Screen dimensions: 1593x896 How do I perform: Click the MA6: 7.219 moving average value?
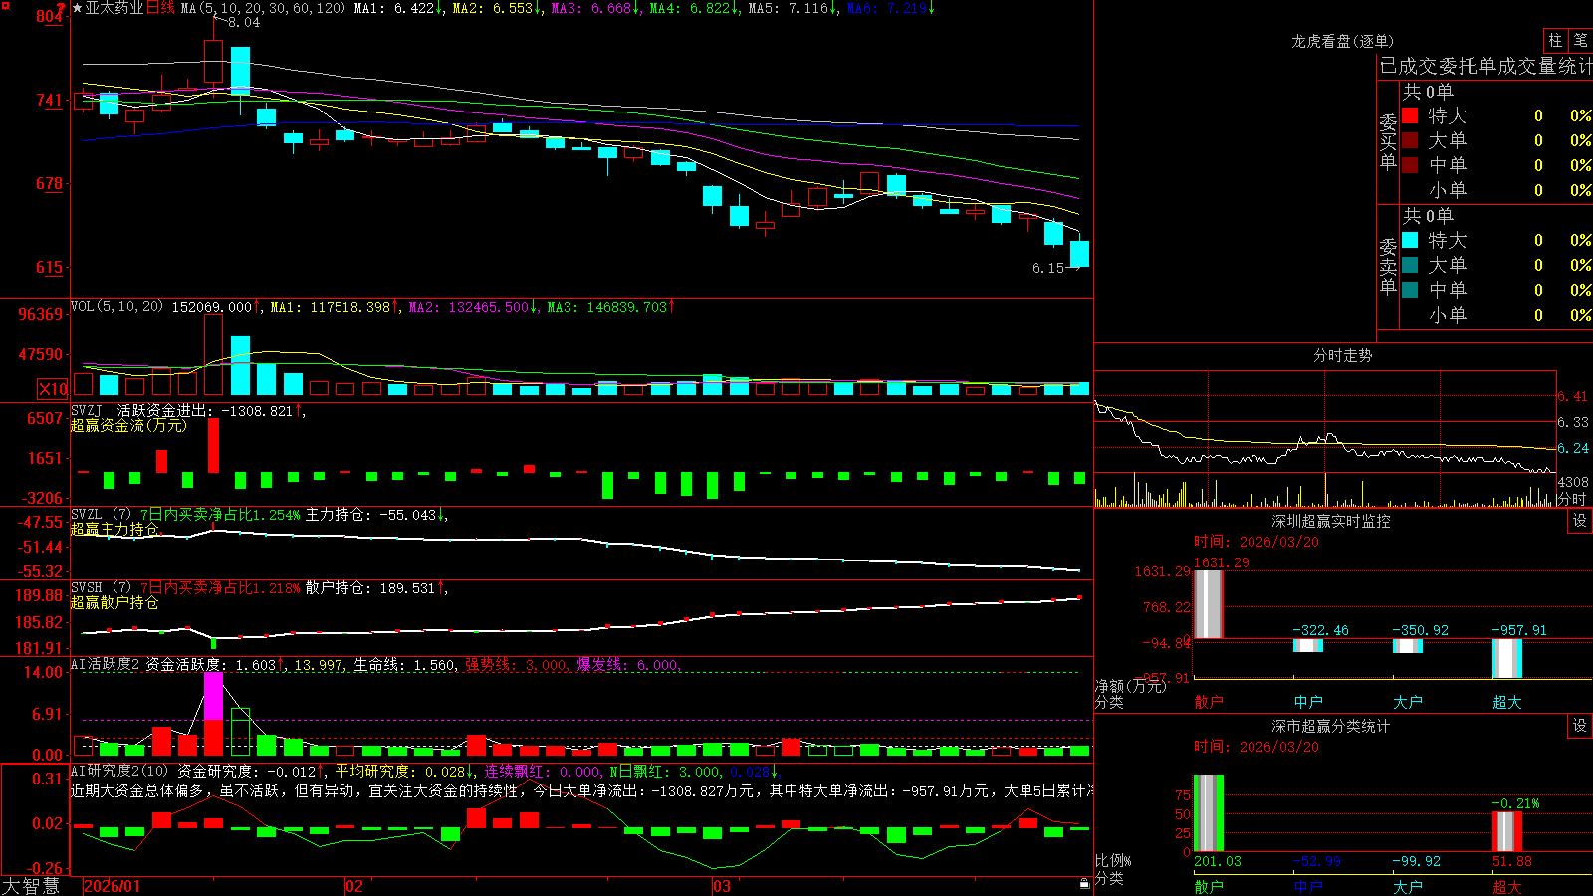click(891, 8)
